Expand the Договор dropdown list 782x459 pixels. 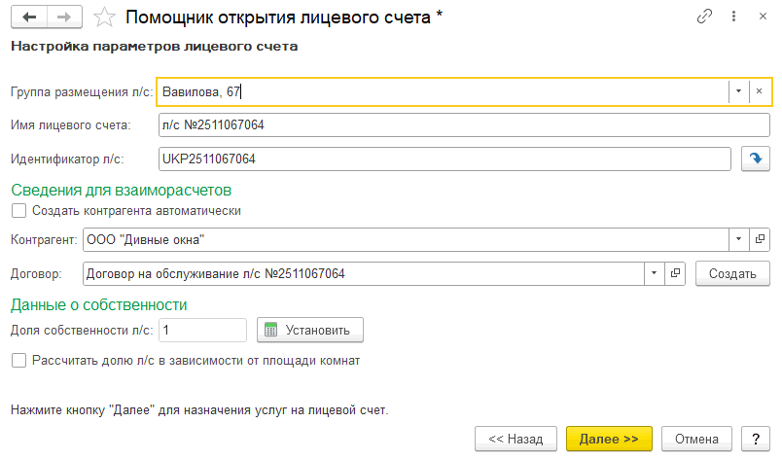click(655, 274)
